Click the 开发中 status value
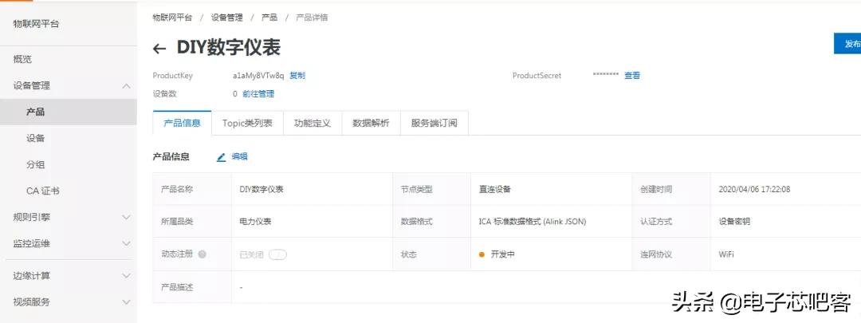The height and width of the screenshot is (323, 861). tap(502, 254)
